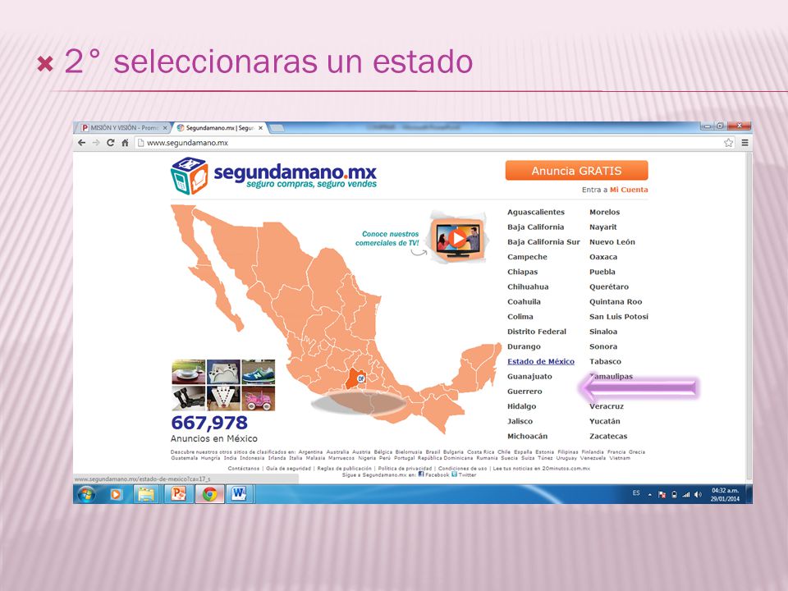Select Aguascalientes from the state list
This screenshot has width=788, height=591.
tap(536, 212)
